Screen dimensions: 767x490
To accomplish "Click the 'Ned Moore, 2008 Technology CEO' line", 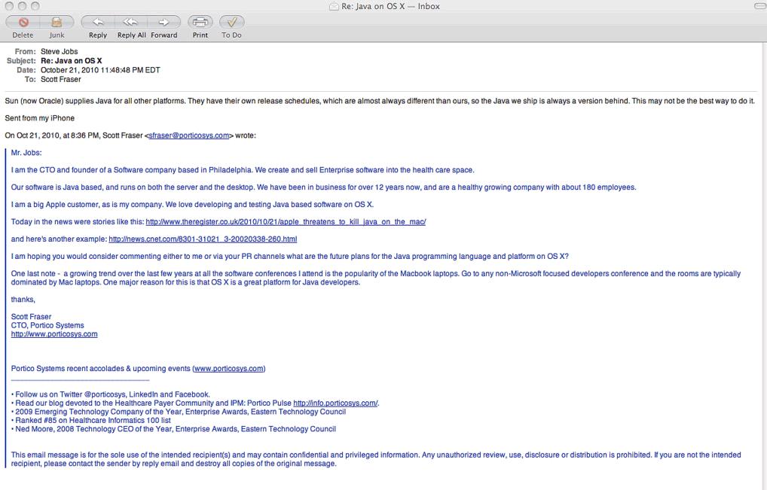I will 173,429.
